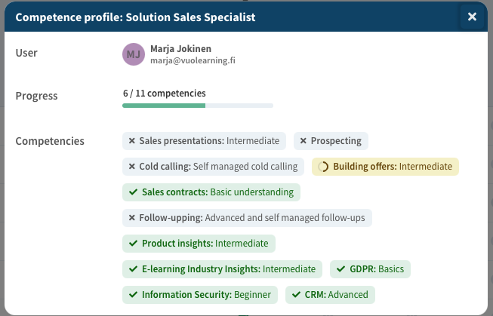This screenshot has height=316, width=493.
Task: Click the x icon on Prospecting tag
Action: pyautogui.click(x=304, y=141)
